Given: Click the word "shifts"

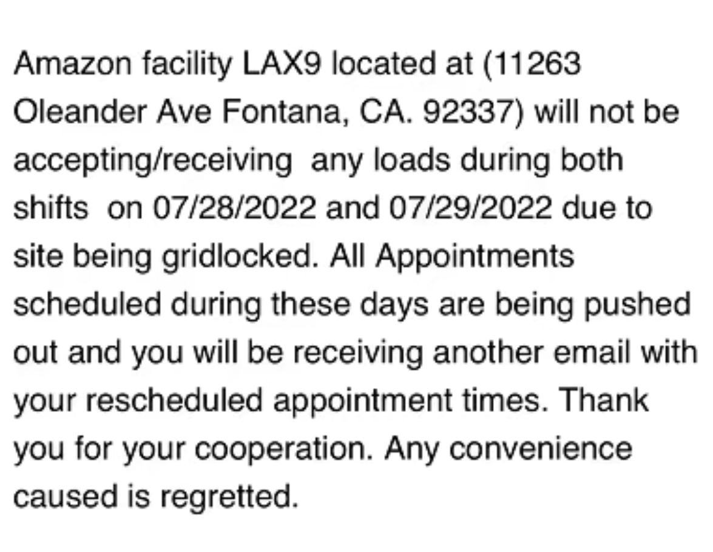Looking at the screenshot, I should click(x=50, y=208).
